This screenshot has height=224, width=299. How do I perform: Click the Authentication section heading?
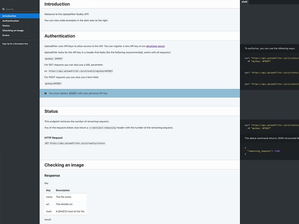(x=60, y=36)
